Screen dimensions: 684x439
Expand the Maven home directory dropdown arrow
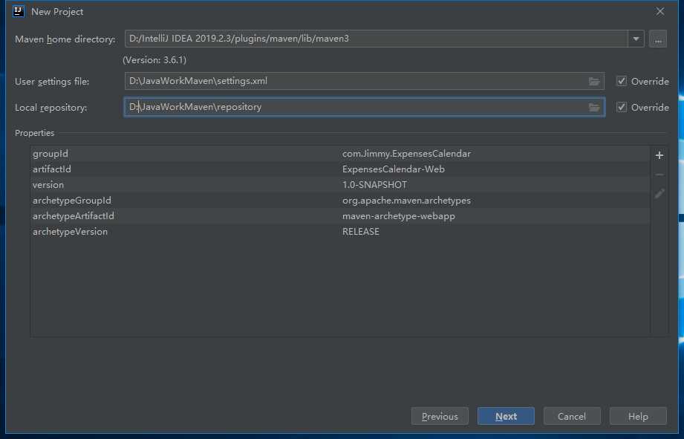tap(636, 39)
